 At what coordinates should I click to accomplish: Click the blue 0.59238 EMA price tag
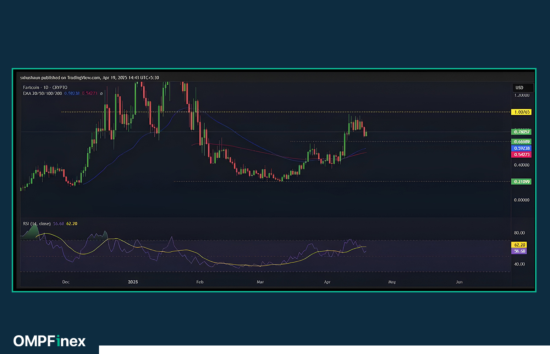tap(522, 148)
